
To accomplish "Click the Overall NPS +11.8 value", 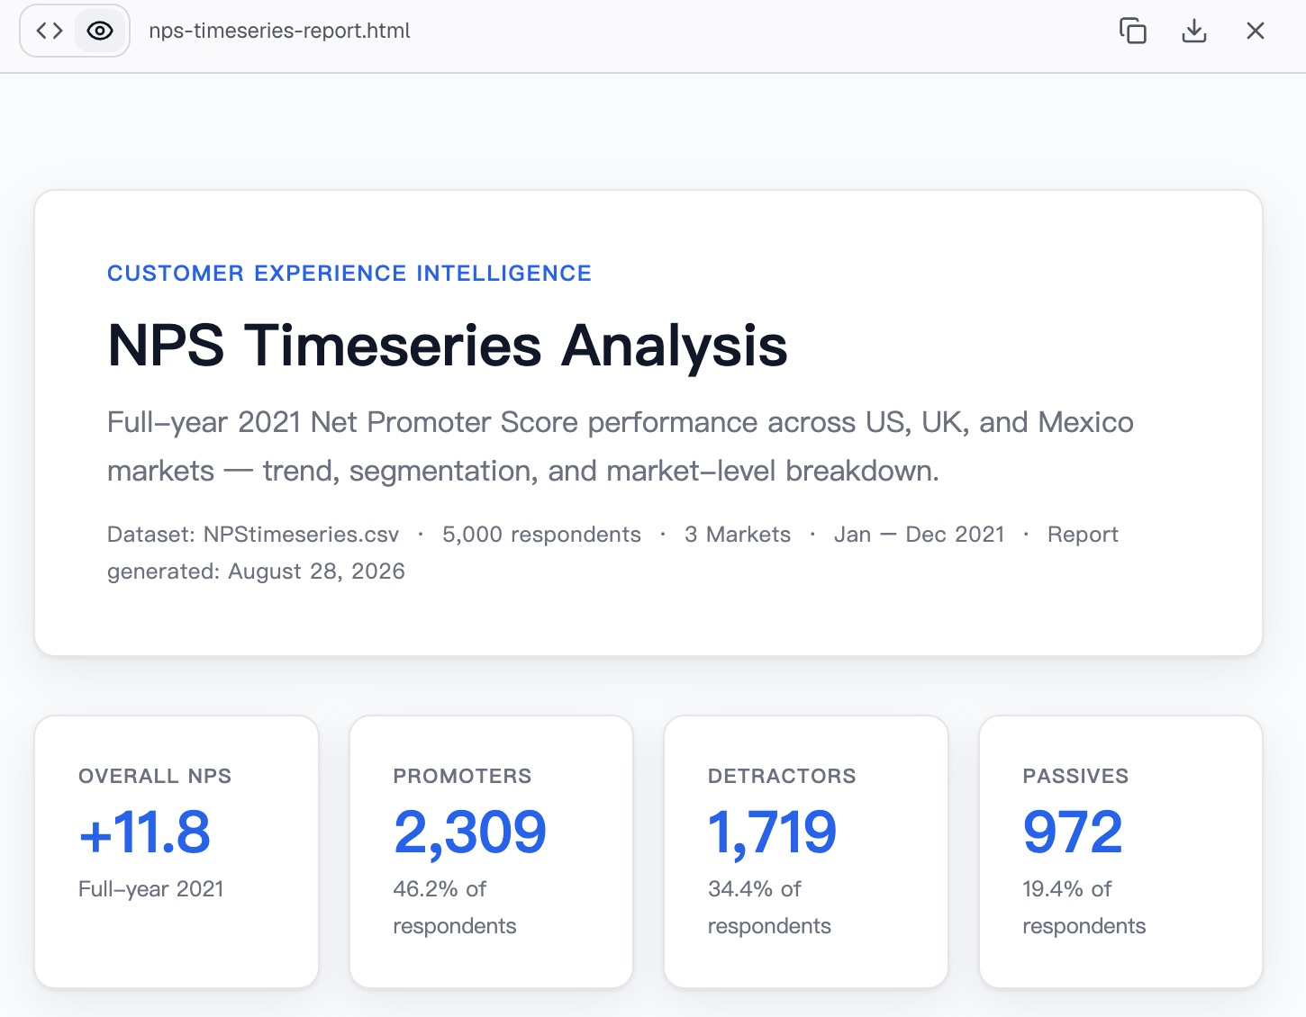I will pyautogui.click(x=145, y=832).
